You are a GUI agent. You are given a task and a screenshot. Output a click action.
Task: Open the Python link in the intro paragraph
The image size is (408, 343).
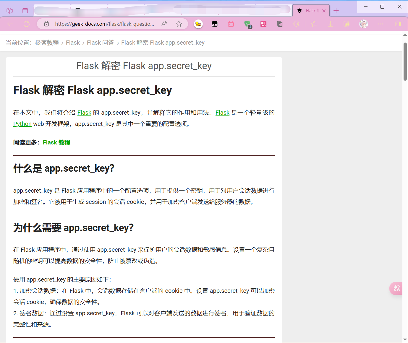pyautogui.click(x=22, y=124)
